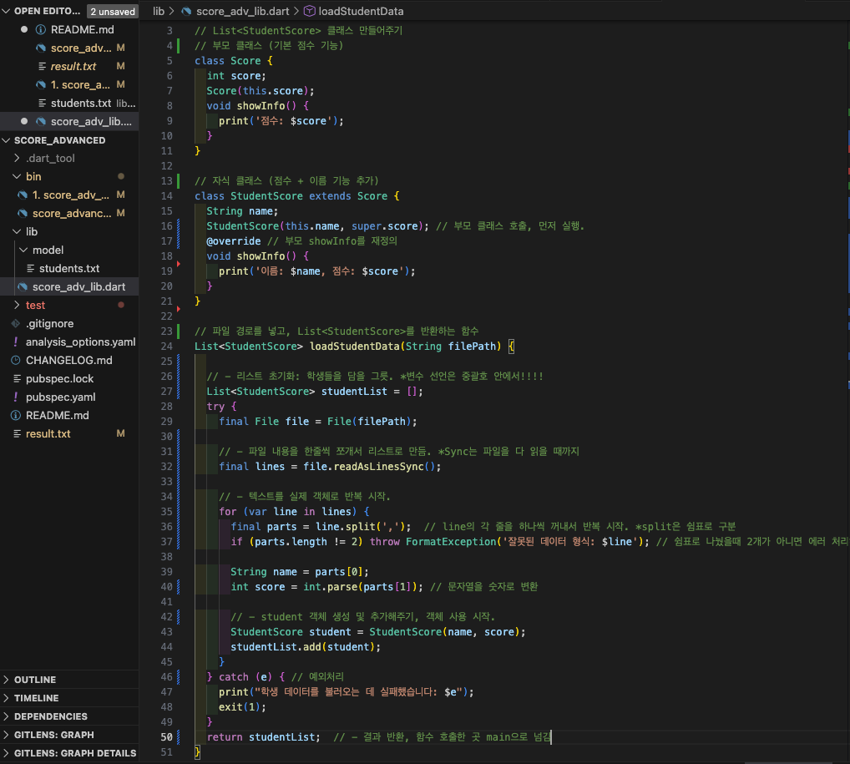This screenshot has height=764, width=850.
Task: Open pubspec.yaml in the explorer
Action: tap(61, 397)
